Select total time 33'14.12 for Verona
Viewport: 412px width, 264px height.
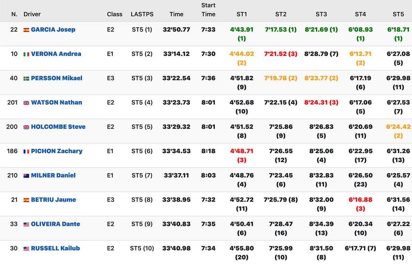[x=176, y=54]
